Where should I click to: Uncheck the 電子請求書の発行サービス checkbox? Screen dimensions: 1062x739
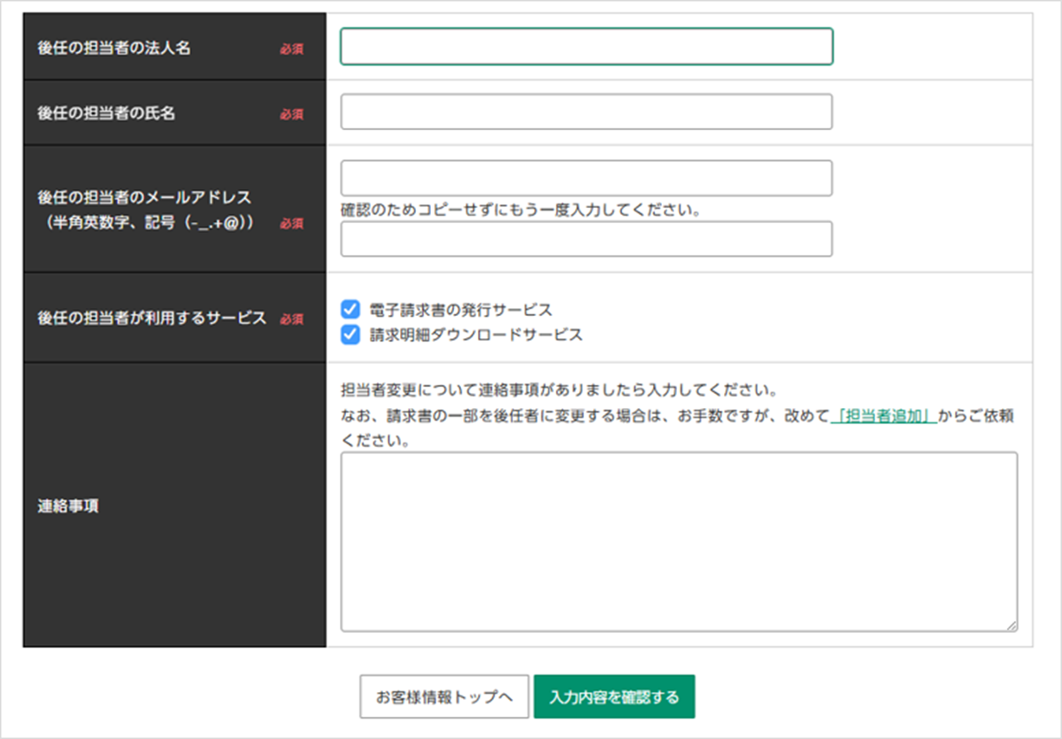[350, 309]
